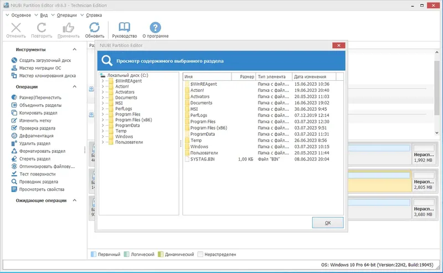This screenshot has width=443, height=273.
Task: Select unallocated 1,992 MB block
Action: 424,154
